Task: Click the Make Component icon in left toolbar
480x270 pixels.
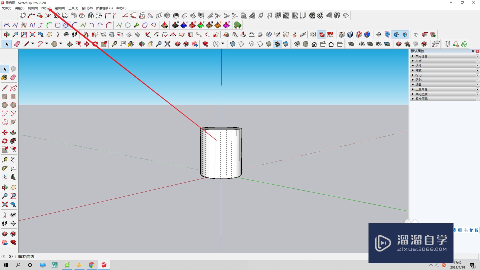Action: (x=13, y=69)
